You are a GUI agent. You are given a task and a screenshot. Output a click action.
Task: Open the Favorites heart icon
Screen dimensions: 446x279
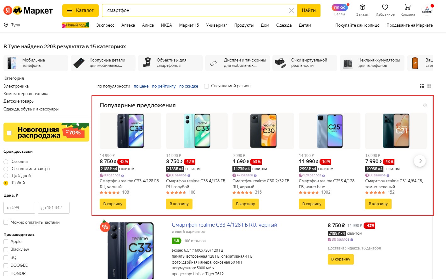point(385,7)
